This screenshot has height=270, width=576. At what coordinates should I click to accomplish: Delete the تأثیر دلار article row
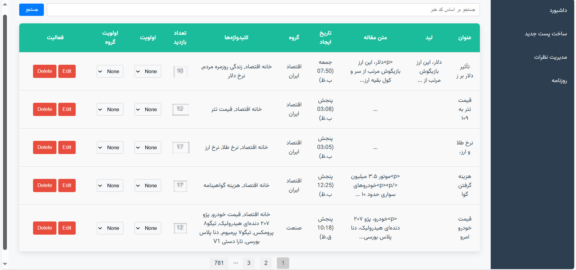click(45, 71)
